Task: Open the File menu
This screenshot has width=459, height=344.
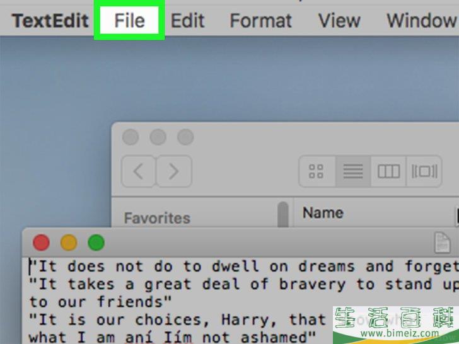Action: pyautogui.click(x=129, y=21)
